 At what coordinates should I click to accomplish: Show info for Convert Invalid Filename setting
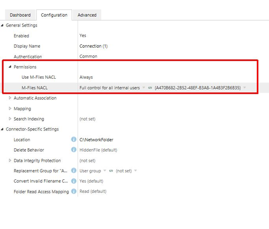[74, 181]
